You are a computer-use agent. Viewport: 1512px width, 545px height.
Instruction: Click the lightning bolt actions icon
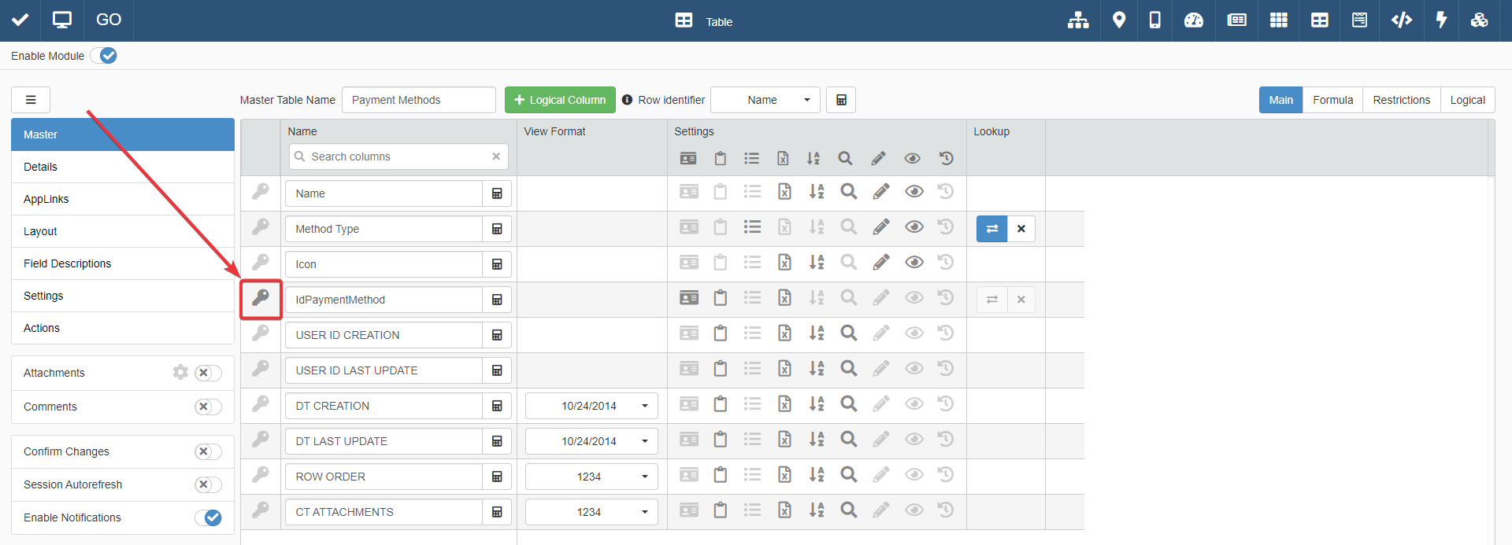coord(1441,20)
